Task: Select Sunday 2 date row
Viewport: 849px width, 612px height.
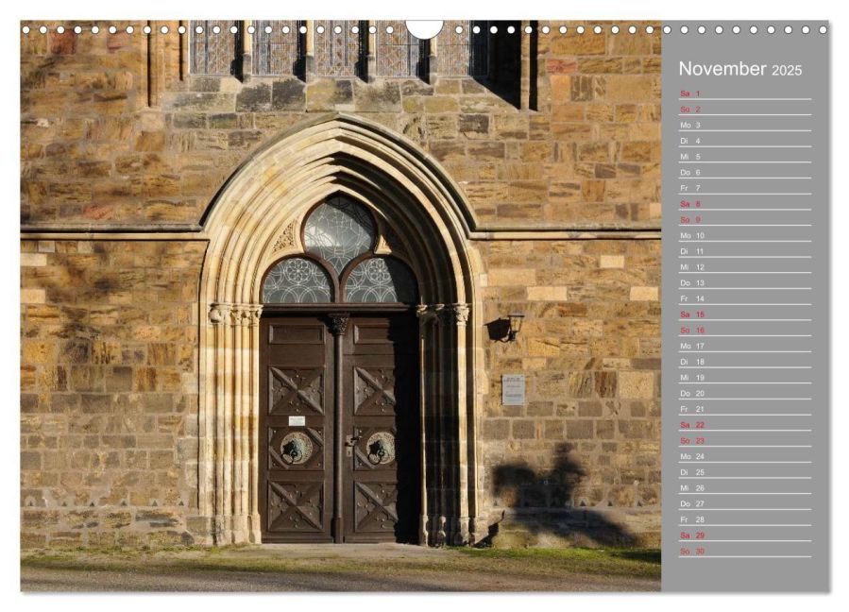Action: click(x=744, y=110)
